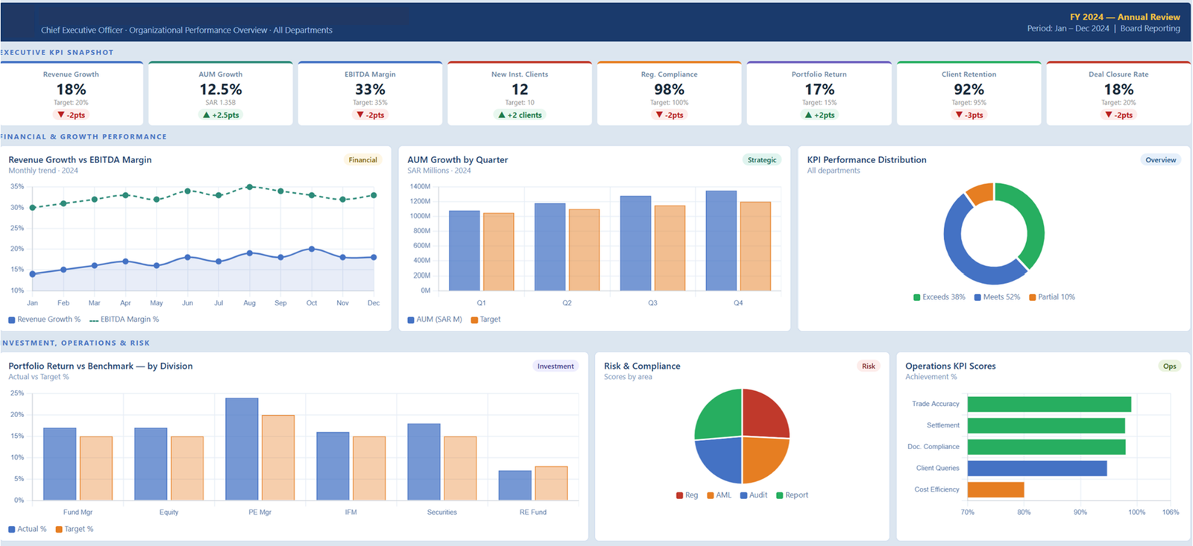Toggle the AML legend item
The height and width of the screenshot is (546, 1193).
(720, 495)
